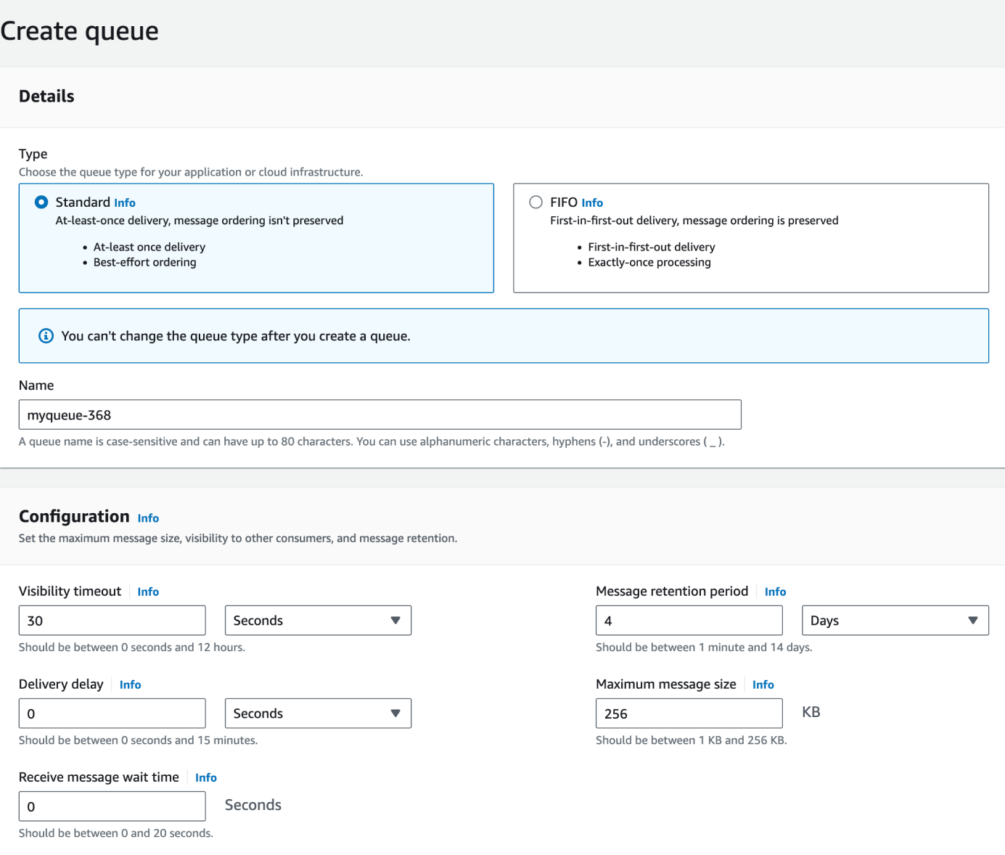
Task: Select the maximum message size field
Action: [688, 713]
